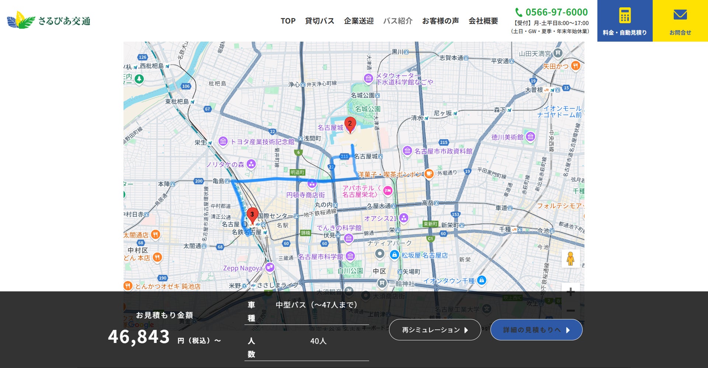Click the Zepp Nagoya venue pin
708x368 pixels.
[270, 267]
